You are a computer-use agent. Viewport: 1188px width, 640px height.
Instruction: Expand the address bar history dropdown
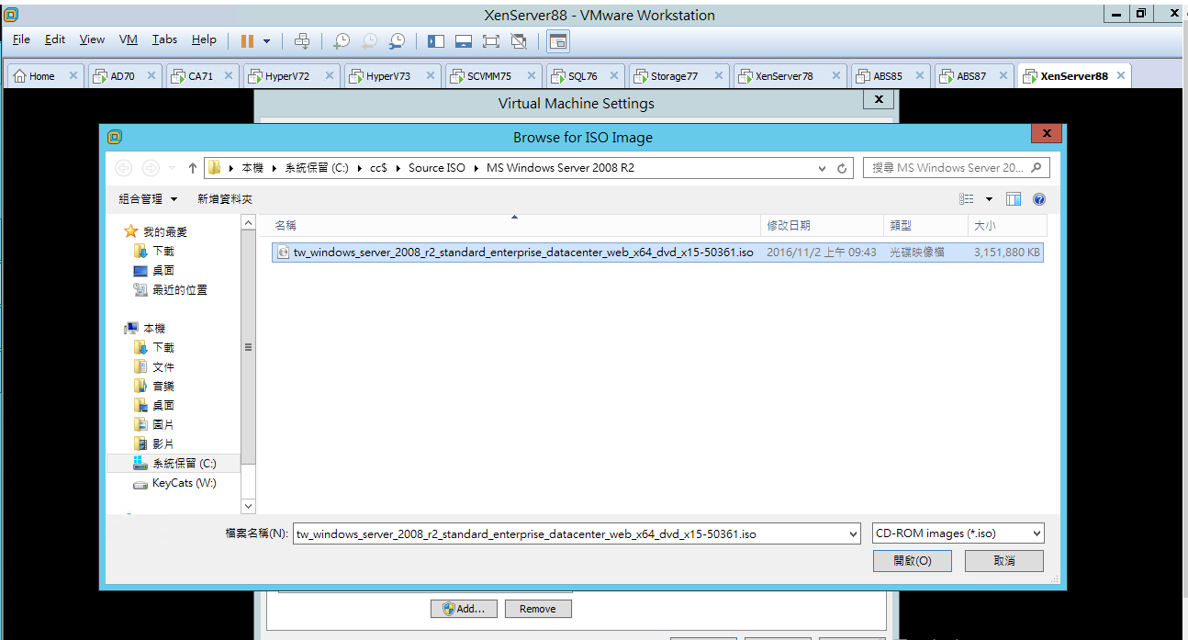click(x=822, y=168)
